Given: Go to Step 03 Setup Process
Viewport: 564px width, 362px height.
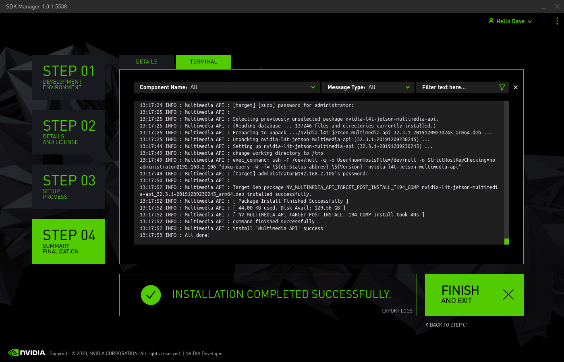Looking at the screenshot, I should (x=68, y=187).
